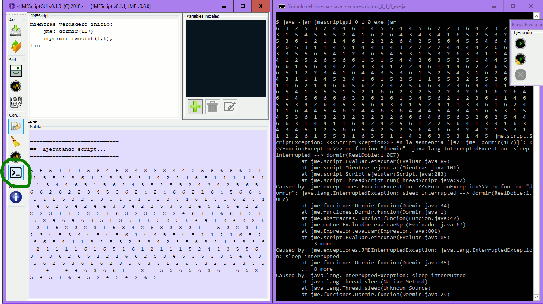Run script with broom play button
The height and width of the screenshot is (304, 543).
[520, 59]
